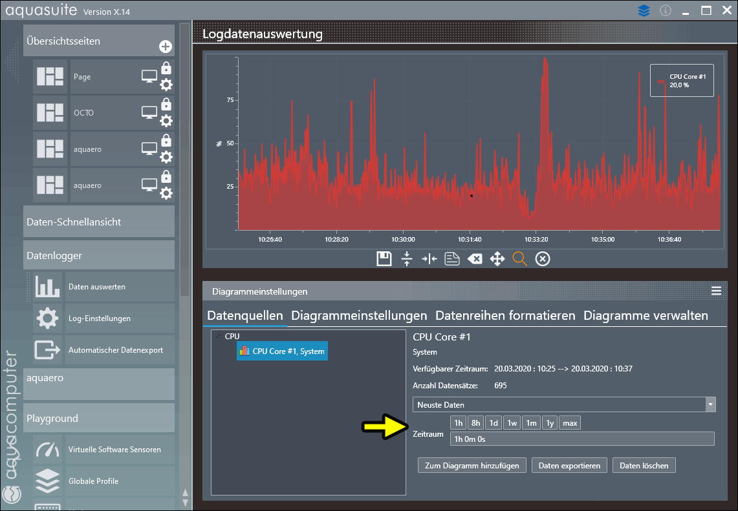Click the Zum Diagramm hinzufügen button

(x=472, y=465)
